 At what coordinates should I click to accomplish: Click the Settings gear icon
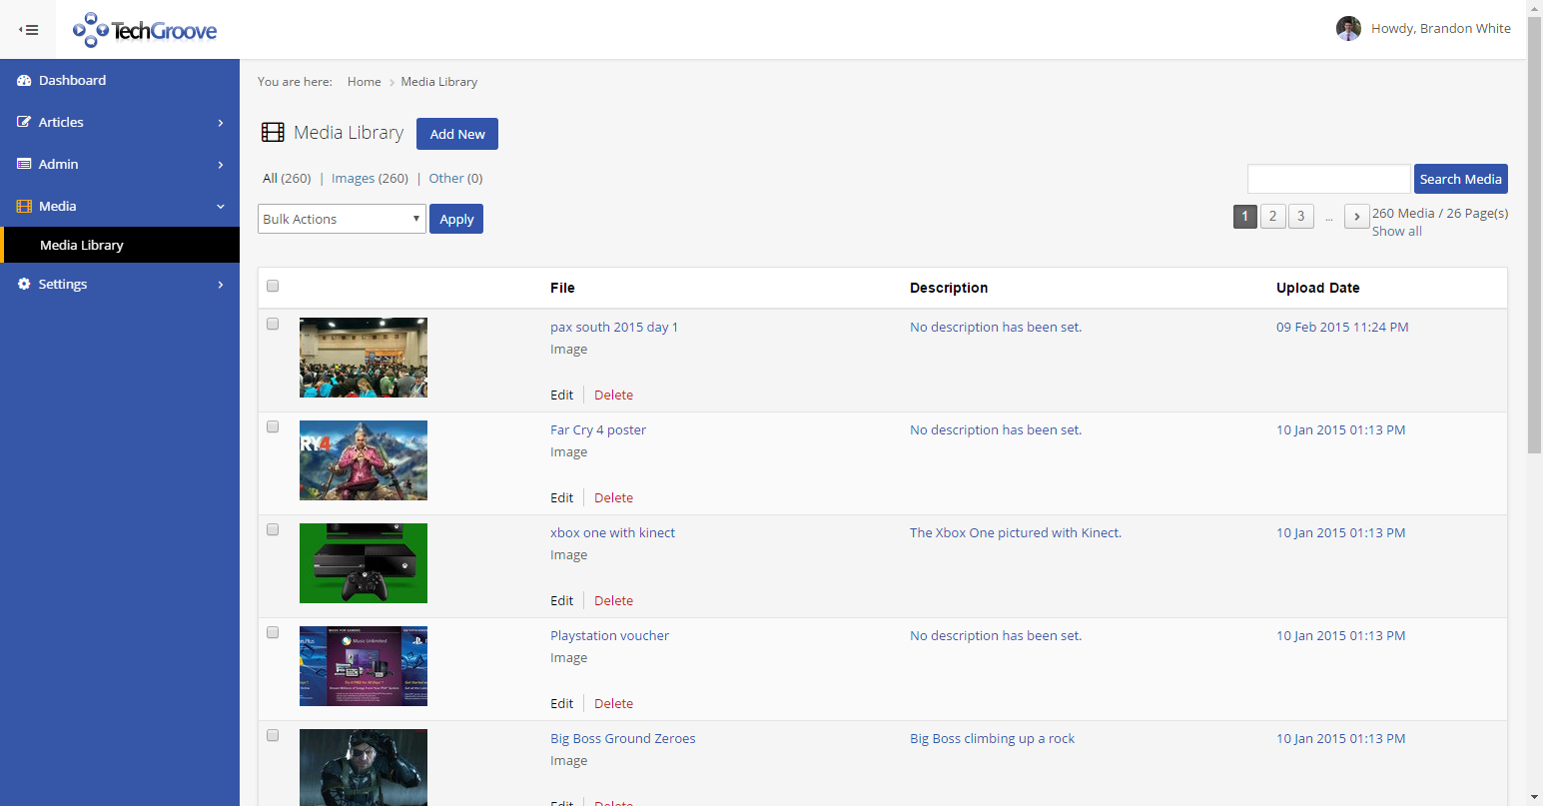coord(24,285)
